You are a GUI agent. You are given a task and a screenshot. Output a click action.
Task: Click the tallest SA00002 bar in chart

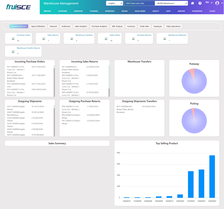pyautogui.click(x=212, y=176)
